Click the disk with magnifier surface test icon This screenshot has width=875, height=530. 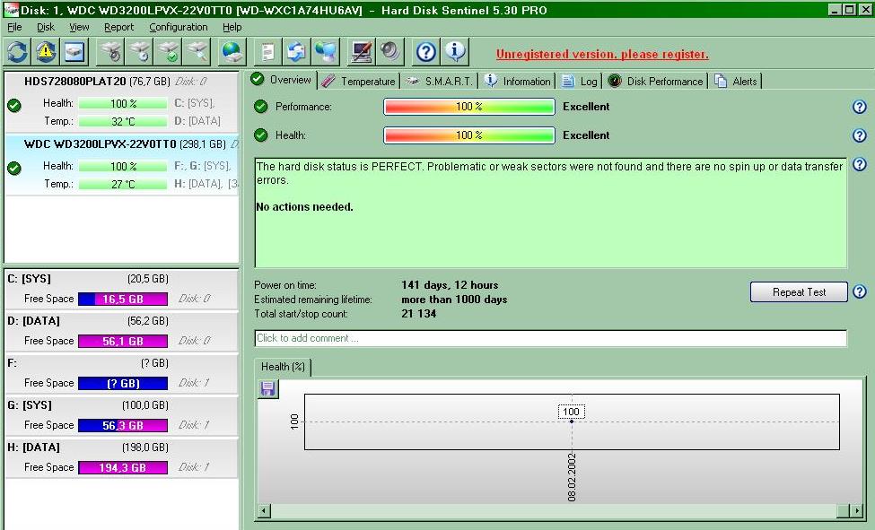click(x=197, y=52)
